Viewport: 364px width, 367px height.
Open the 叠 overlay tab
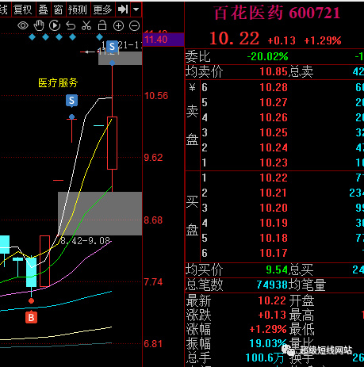(x=43, y=10)
